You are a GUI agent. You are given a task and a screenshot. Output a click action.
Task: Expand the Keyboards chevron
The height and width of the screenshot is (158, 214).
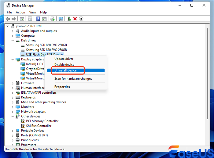click(13, 98)
